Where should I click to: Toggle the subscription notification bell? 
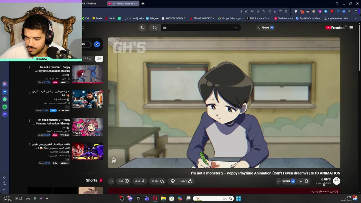tap(307, 181)
